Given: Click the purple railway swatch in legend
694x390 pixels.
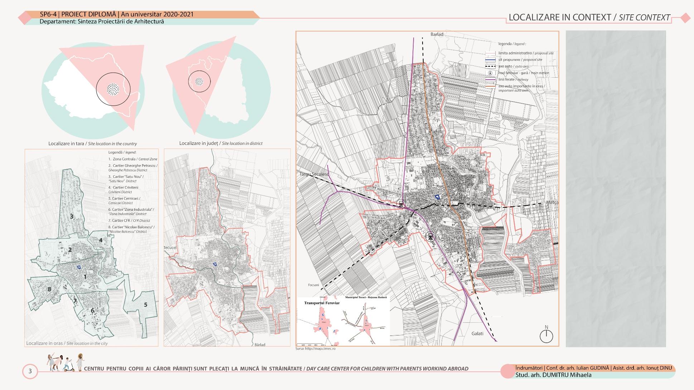Looking at the screenshot, I should point(490,79).
